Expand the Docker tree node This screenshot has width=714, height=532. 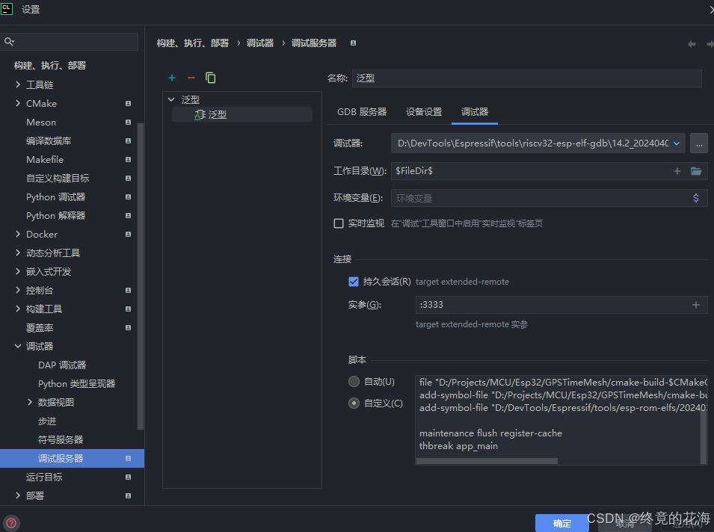point(18,234)
